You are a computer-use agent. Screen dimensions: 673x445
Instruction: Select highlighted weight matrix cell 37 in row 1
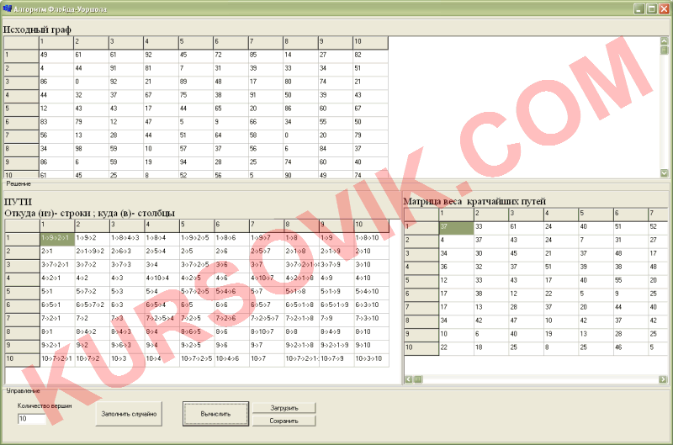456,228
